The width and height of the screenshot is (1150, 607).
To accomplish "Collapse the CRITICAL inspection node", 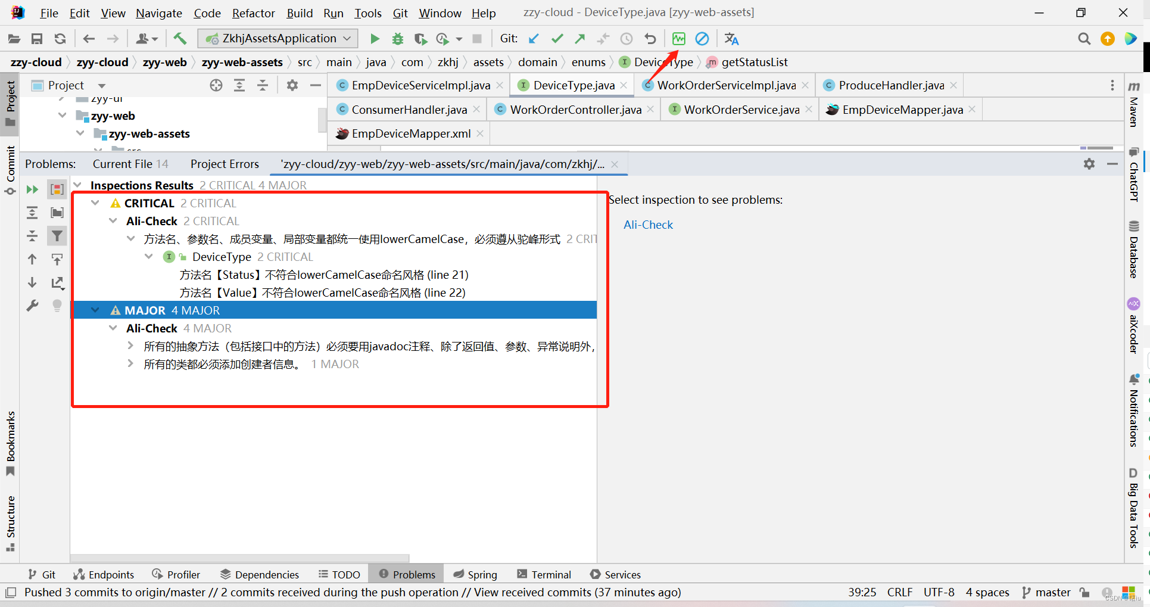I will [x=95, y=203].
